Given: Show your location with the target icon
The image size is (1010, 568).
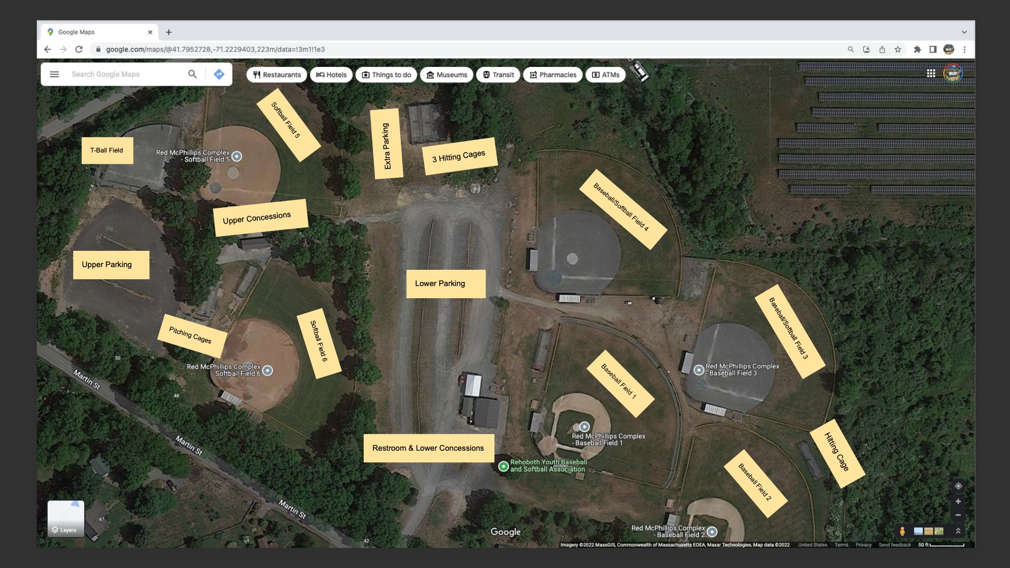Looking at the screenshot, I should tap(958, 486).
